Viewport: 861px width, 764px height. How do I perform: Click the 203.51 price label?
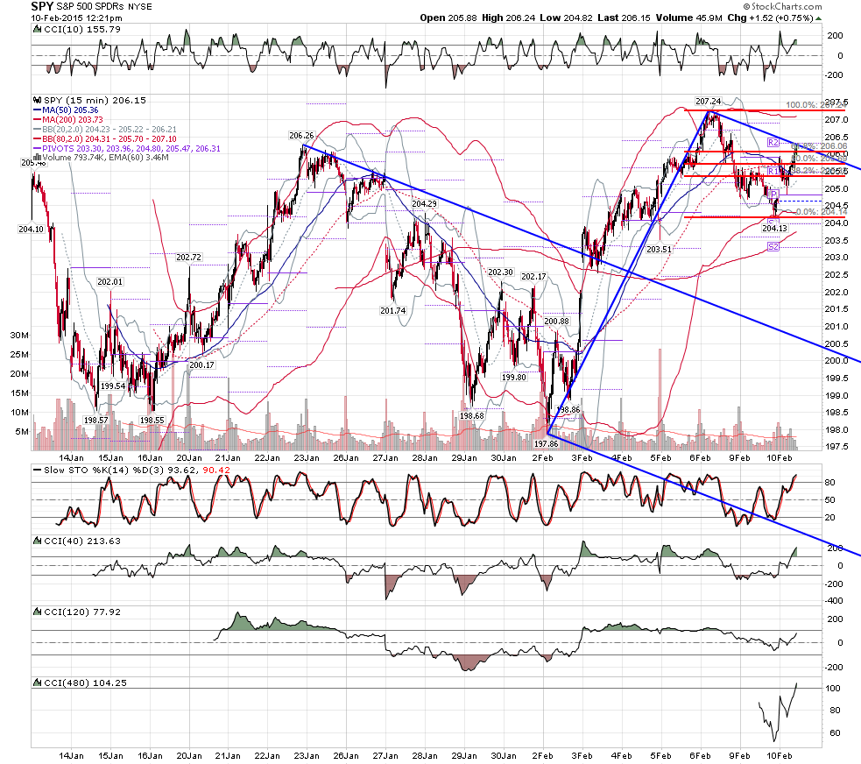click(659, 249)
